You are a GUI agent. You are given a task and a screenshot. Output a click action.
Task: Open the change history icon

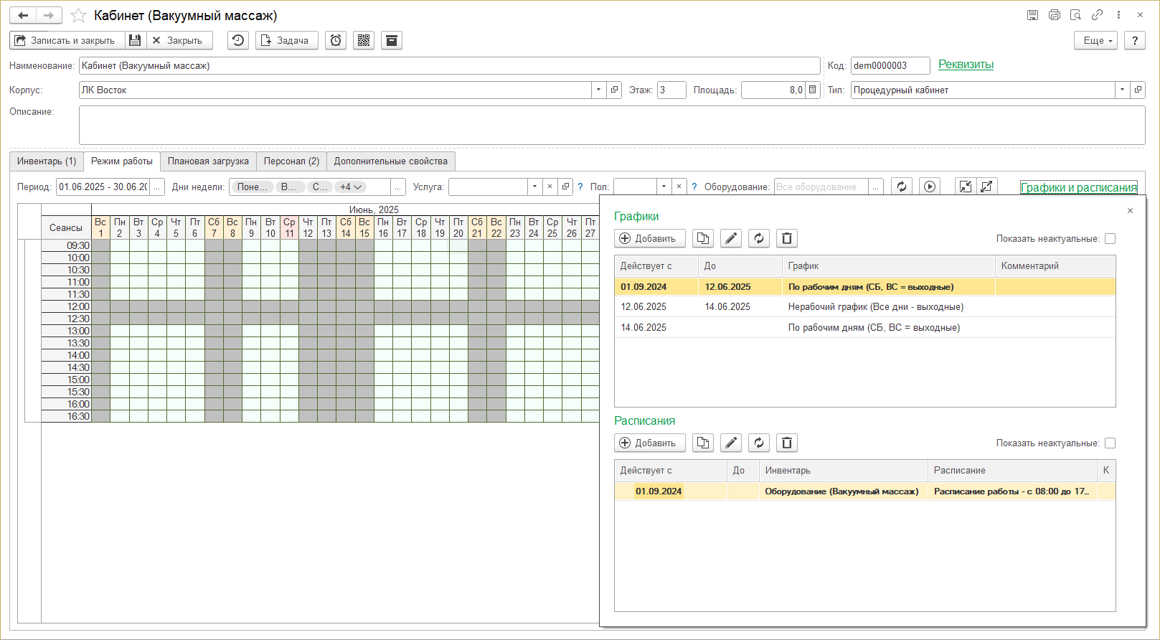coord(238,41)
